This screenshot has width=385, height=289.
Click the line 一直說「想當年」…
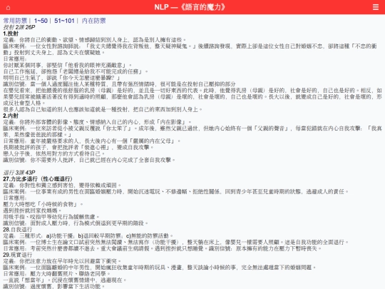click(x=65, y=280)
